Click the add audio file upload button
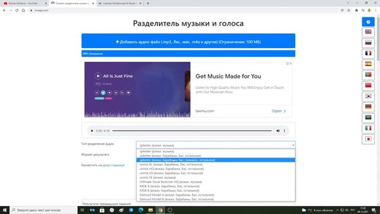Image resolution: width=380 pixels, height=214 pixels. pyautogui.click(x=188, y=41)
